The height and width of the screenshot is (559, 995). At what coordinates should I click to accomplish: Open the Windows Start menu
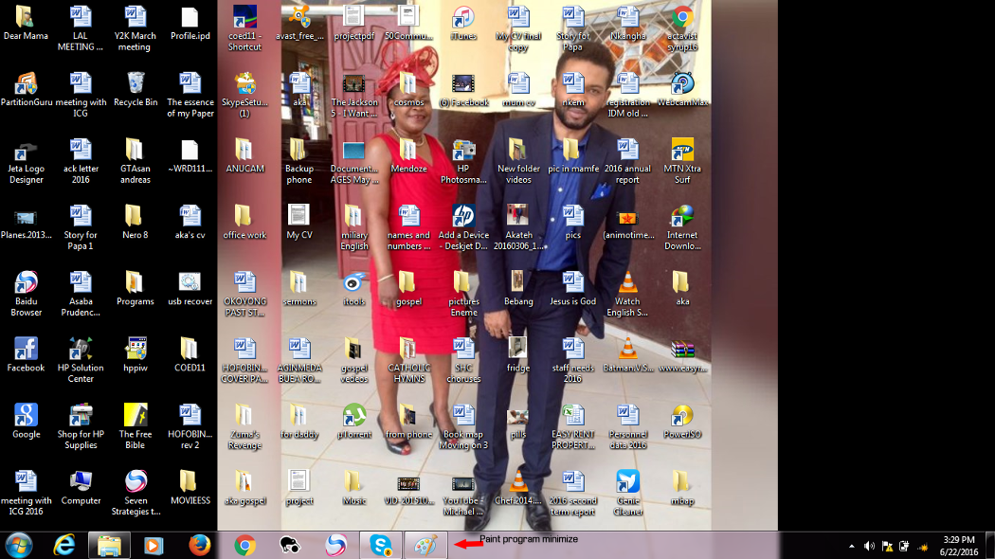[x=19, y=545]
